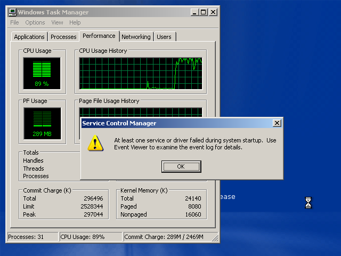Viewport: 341px width, 256px height.
Task: Click Kernel Memory Total value 24140
Action: [x=193, y=198]
